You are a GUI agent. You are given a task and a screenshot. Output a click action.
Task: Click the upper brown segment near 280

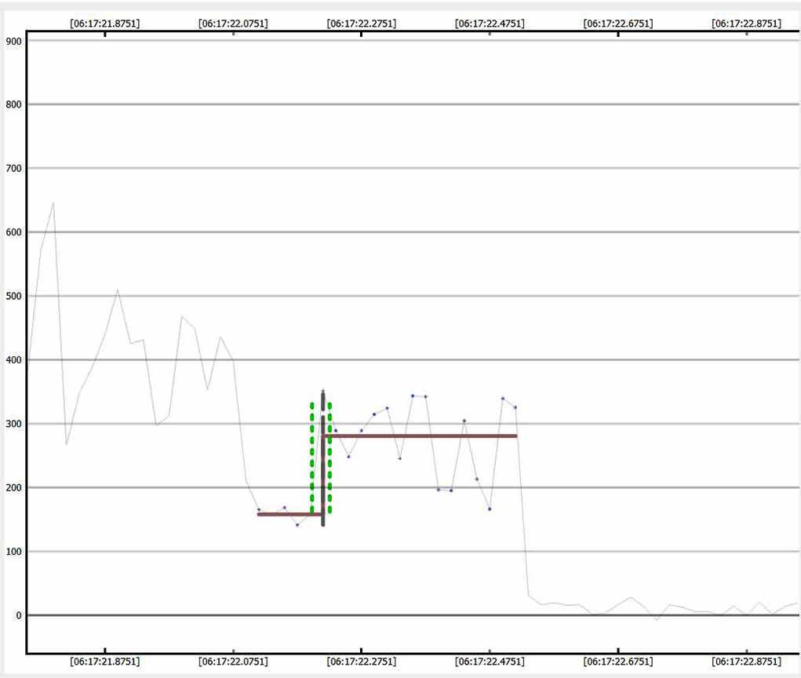420,436
